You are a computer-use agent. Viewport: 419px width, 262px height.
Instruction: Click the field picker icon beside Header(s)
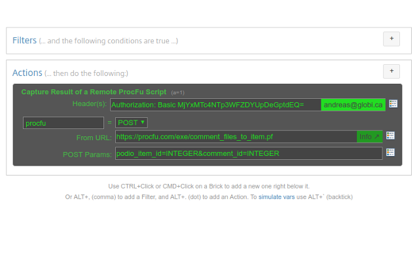tap(393, 104)
